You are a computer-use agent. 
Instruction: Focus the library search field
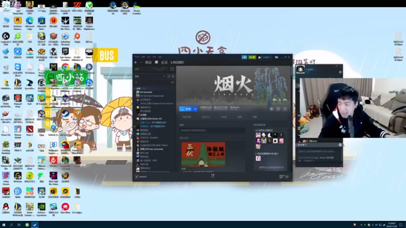point(152,83)
